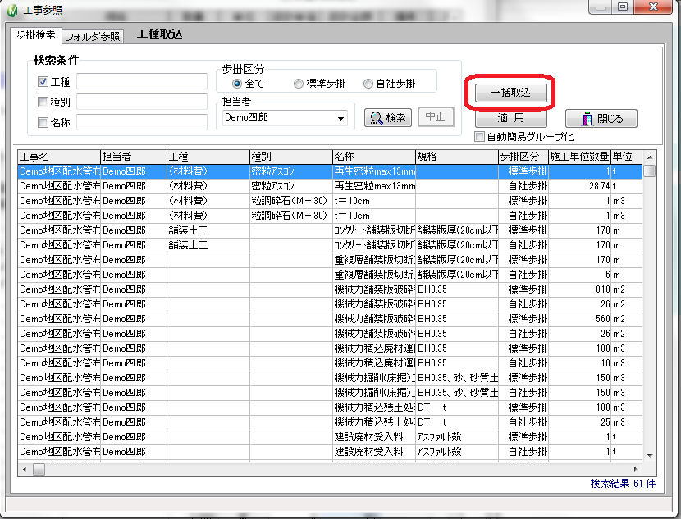The height and width of the screenshot is (519, 681).
Task: Click 粒調砕石(M-30) cell in 標準歩掛 row
Action: pyautogui.click(x=290, y=201)
